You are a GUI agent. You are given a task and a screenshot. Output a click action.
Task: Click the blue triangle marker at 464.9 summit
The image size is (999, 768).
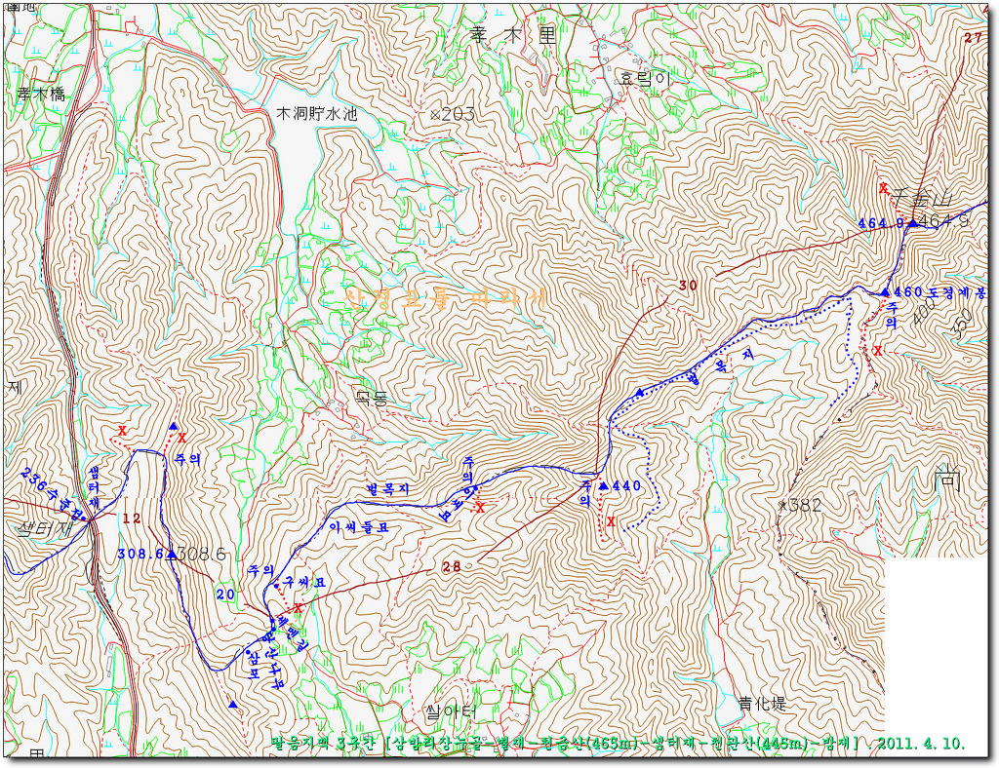[912, 223]
